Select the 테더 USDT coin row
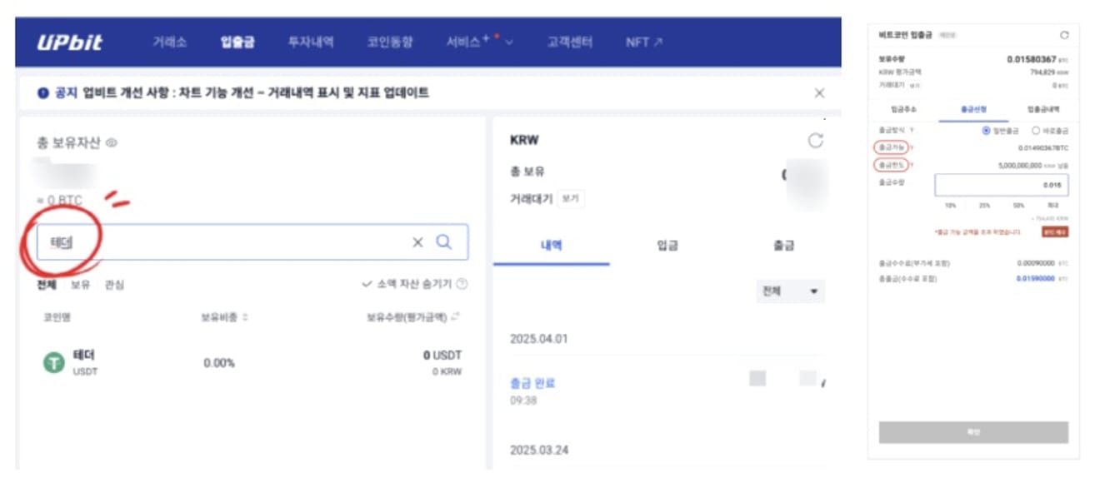1100x483 pixels. tap(252, 363)
